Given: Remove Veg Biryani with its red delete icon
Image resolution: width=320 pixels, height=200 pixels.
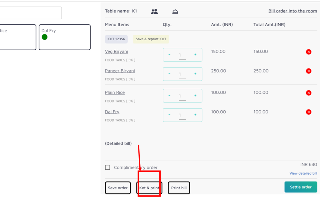Looking at the screenshot, I should pyautogui.click(x=308, y=52).
